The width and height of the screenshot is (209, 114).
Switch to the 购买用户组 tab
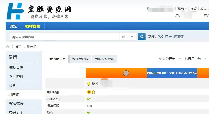click(80, 59)
